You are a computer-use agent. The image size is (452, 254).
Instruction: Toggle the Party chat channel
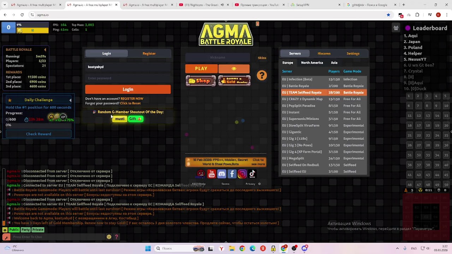coord(25,230)
